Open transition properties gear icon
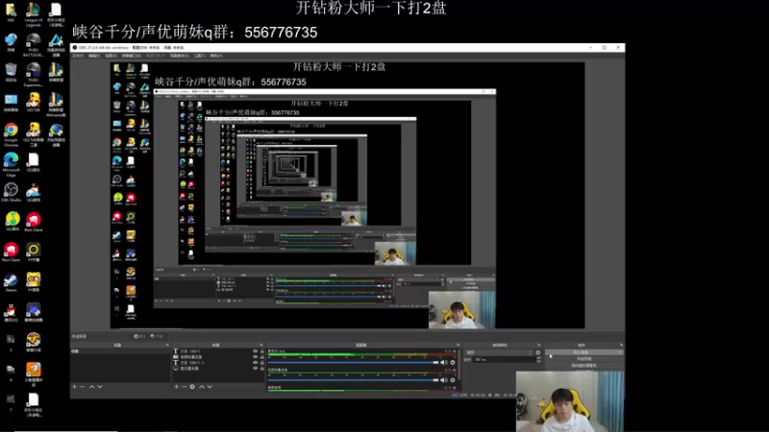The width and height of the screenshot is (769, 432). pyautogui.click(x=538, y=352)
